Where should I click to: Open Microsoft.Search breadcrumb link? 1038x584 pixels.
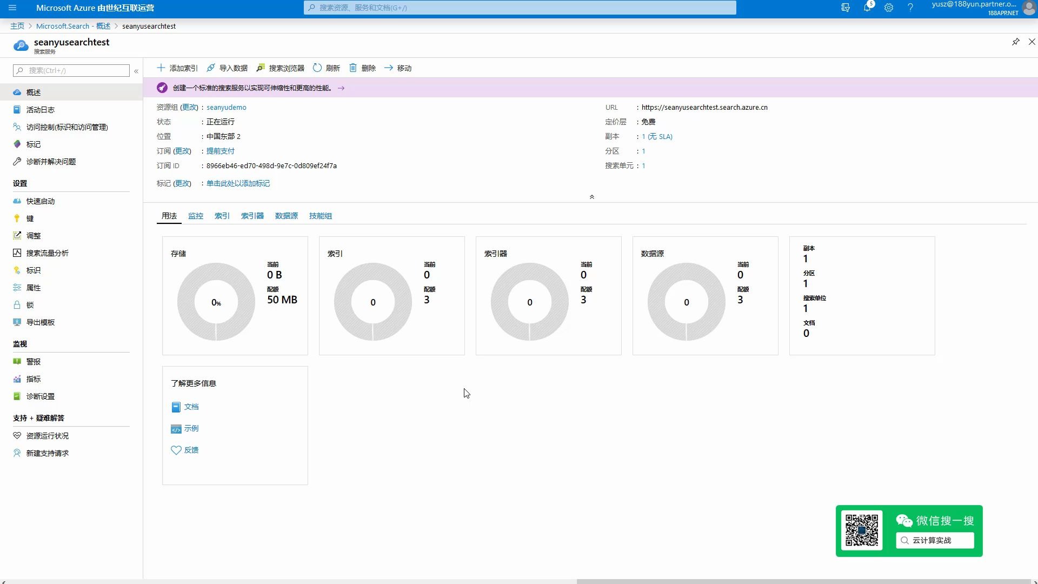pos(73,26)
